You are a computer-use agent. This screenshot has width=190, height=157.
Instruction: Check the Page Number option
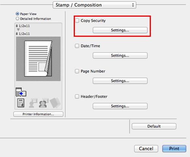tap(77, 71)
